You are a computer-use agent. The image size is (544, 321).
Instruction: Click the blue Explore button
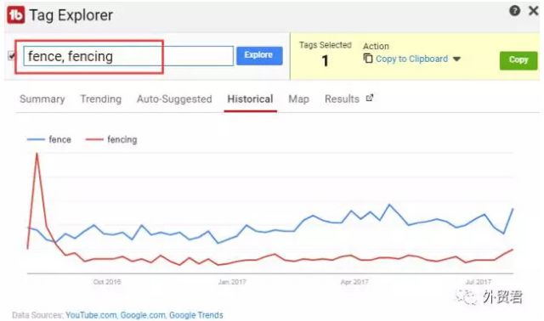coord(259,55)
